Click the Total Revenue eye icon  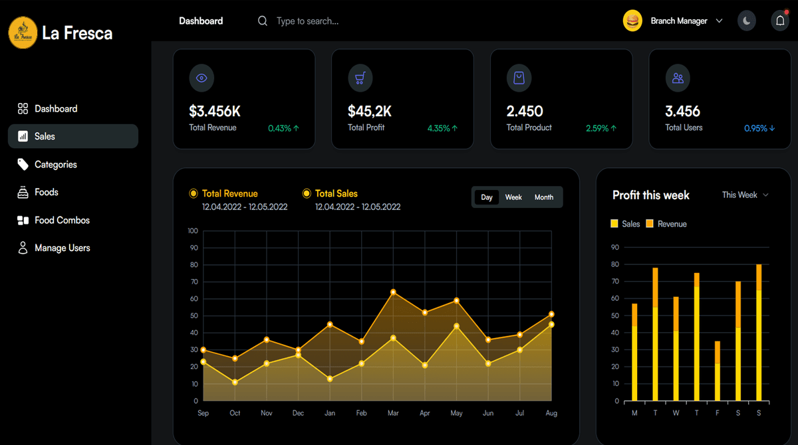click(x=201, y=78)
